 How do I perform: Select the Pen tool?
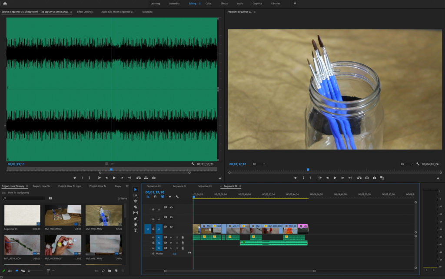(136, 219)
